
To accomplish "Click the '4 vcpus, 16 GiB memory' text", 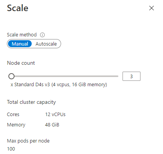I will (x=79, y=85).
